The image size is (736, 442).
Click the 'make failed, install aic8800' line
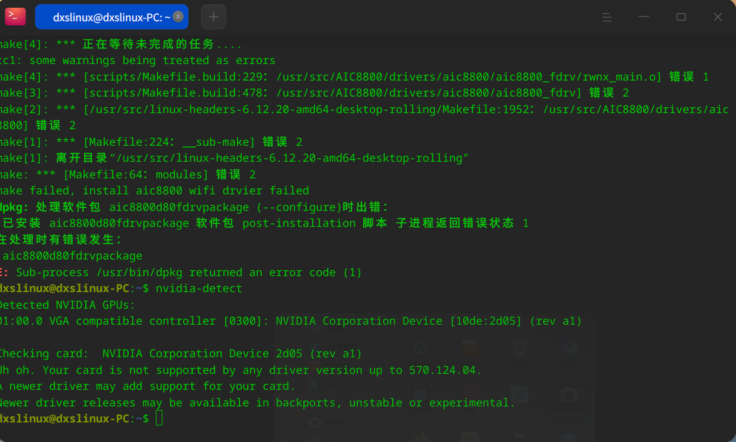(x=155, y=191)
